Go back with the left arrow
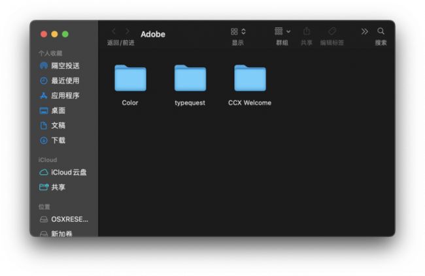Viewport: 425px width, 276px height. tap(114, 31)
